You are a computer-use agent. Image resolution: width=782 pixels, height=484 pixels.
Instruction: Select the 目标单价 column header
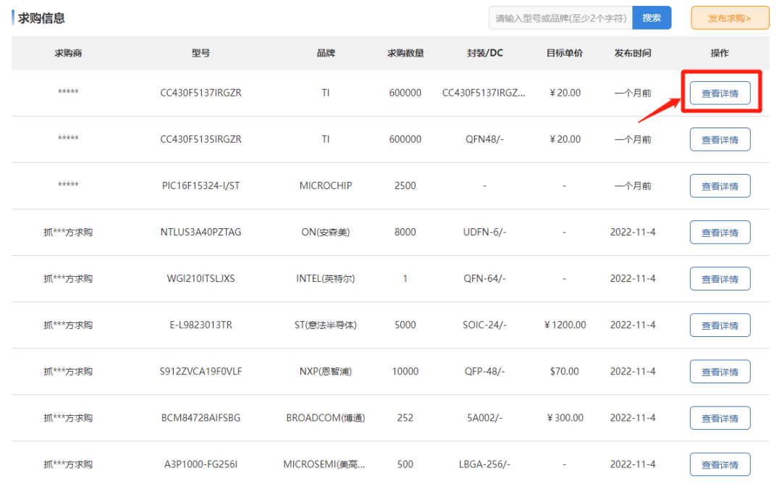[x=565, y=53]
